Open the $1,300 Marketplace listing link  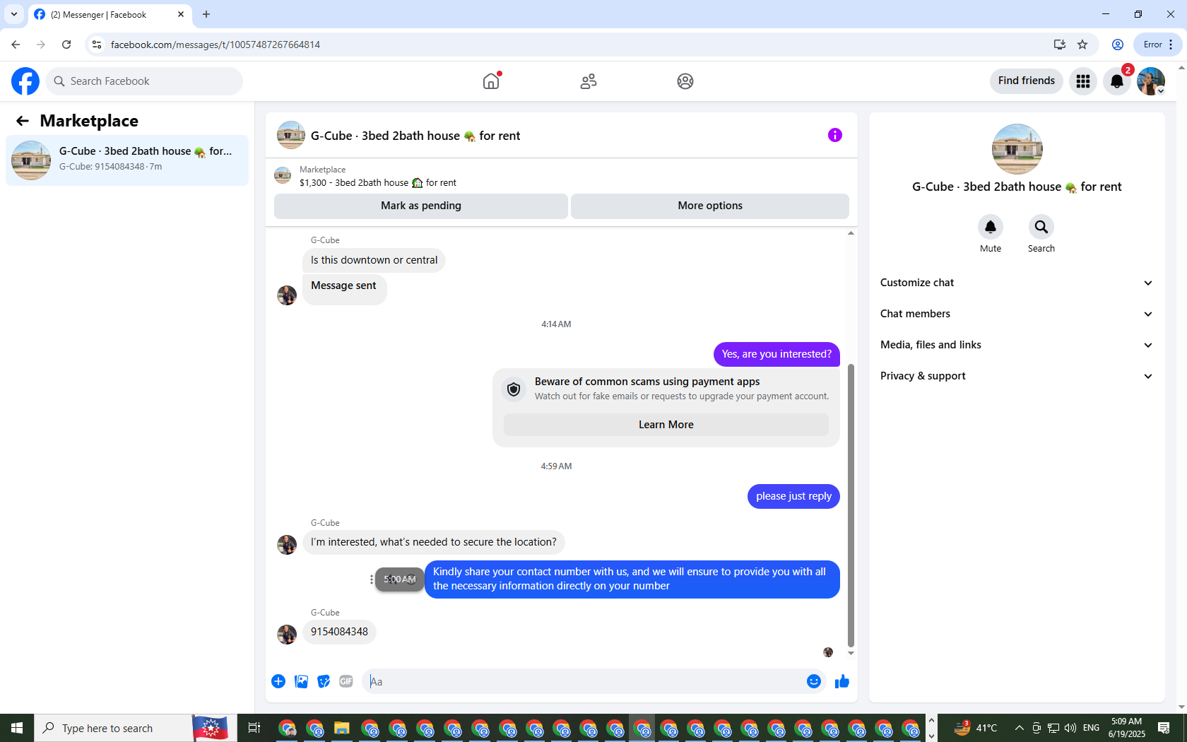pos(378,183)
